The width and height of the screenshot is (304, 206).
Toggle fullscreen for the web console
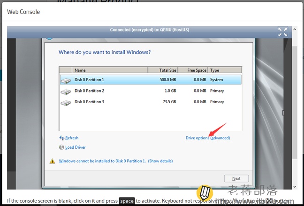point(282,32)
